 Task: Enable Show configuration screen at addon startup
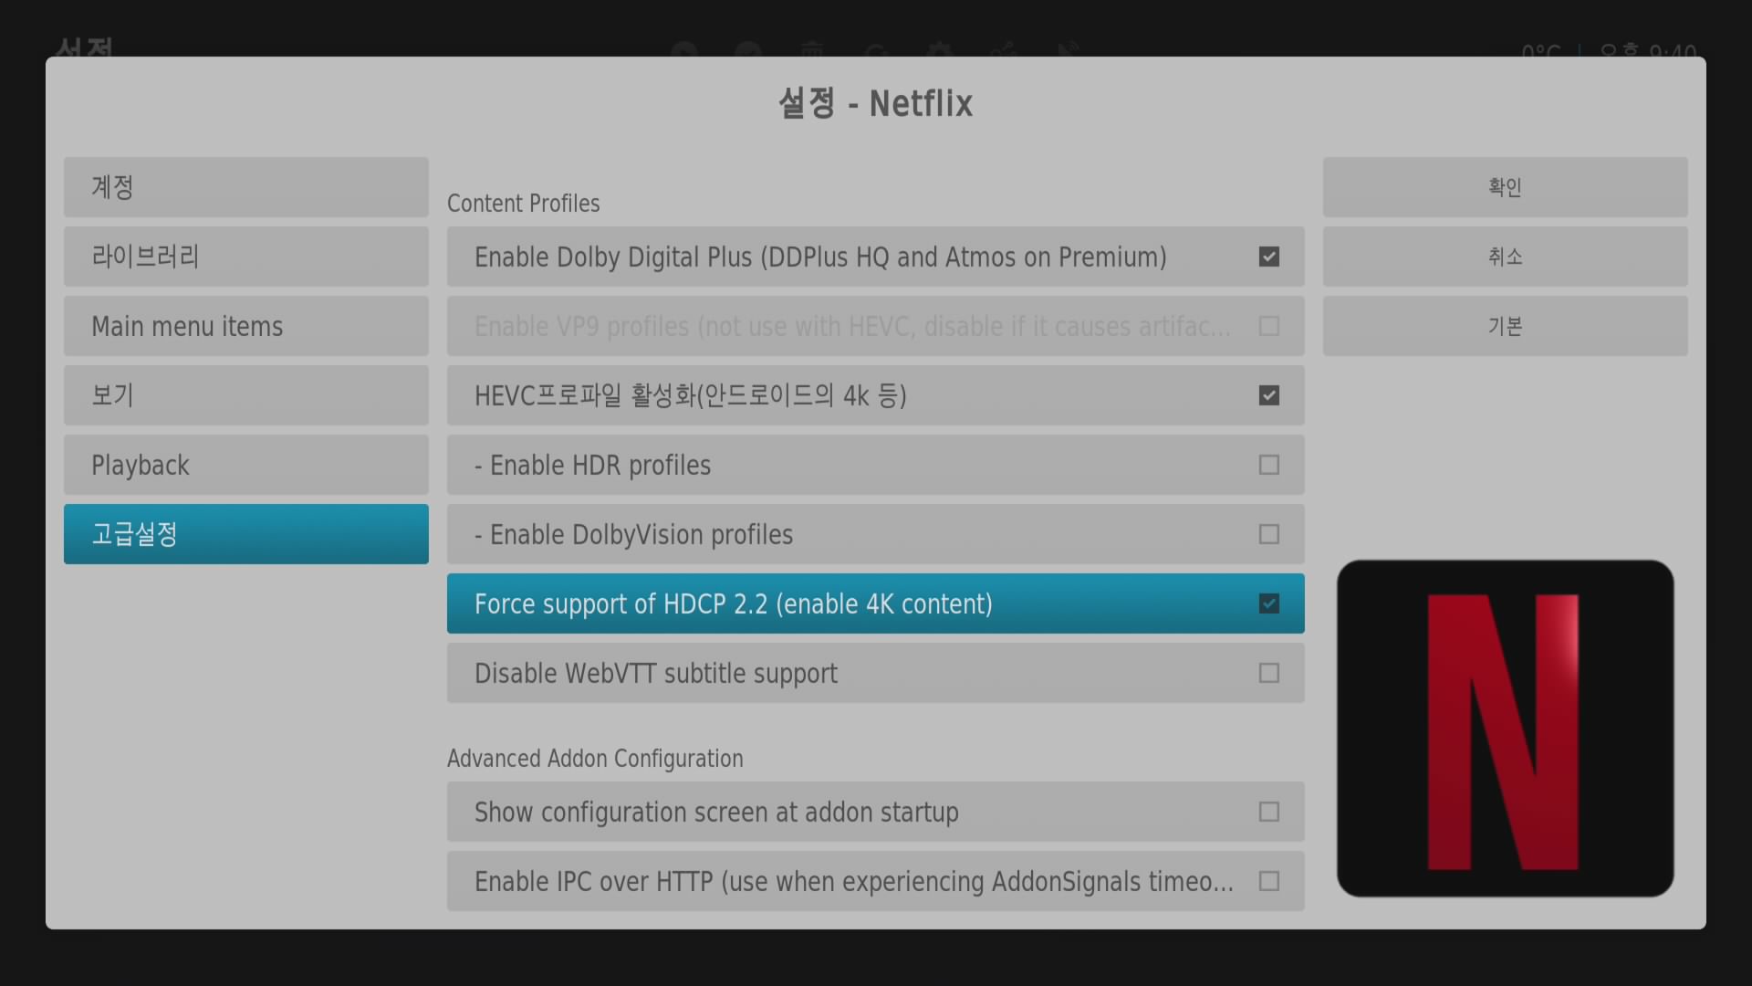(x=1268, y=812)
